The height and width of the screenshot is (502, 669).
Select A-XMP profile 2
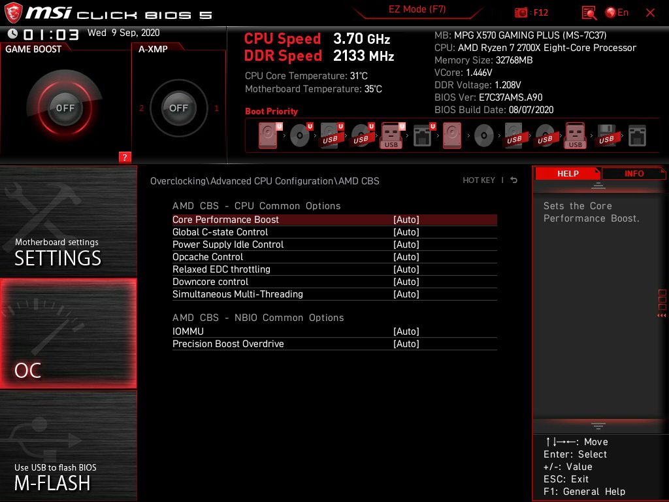pos(141,108)
